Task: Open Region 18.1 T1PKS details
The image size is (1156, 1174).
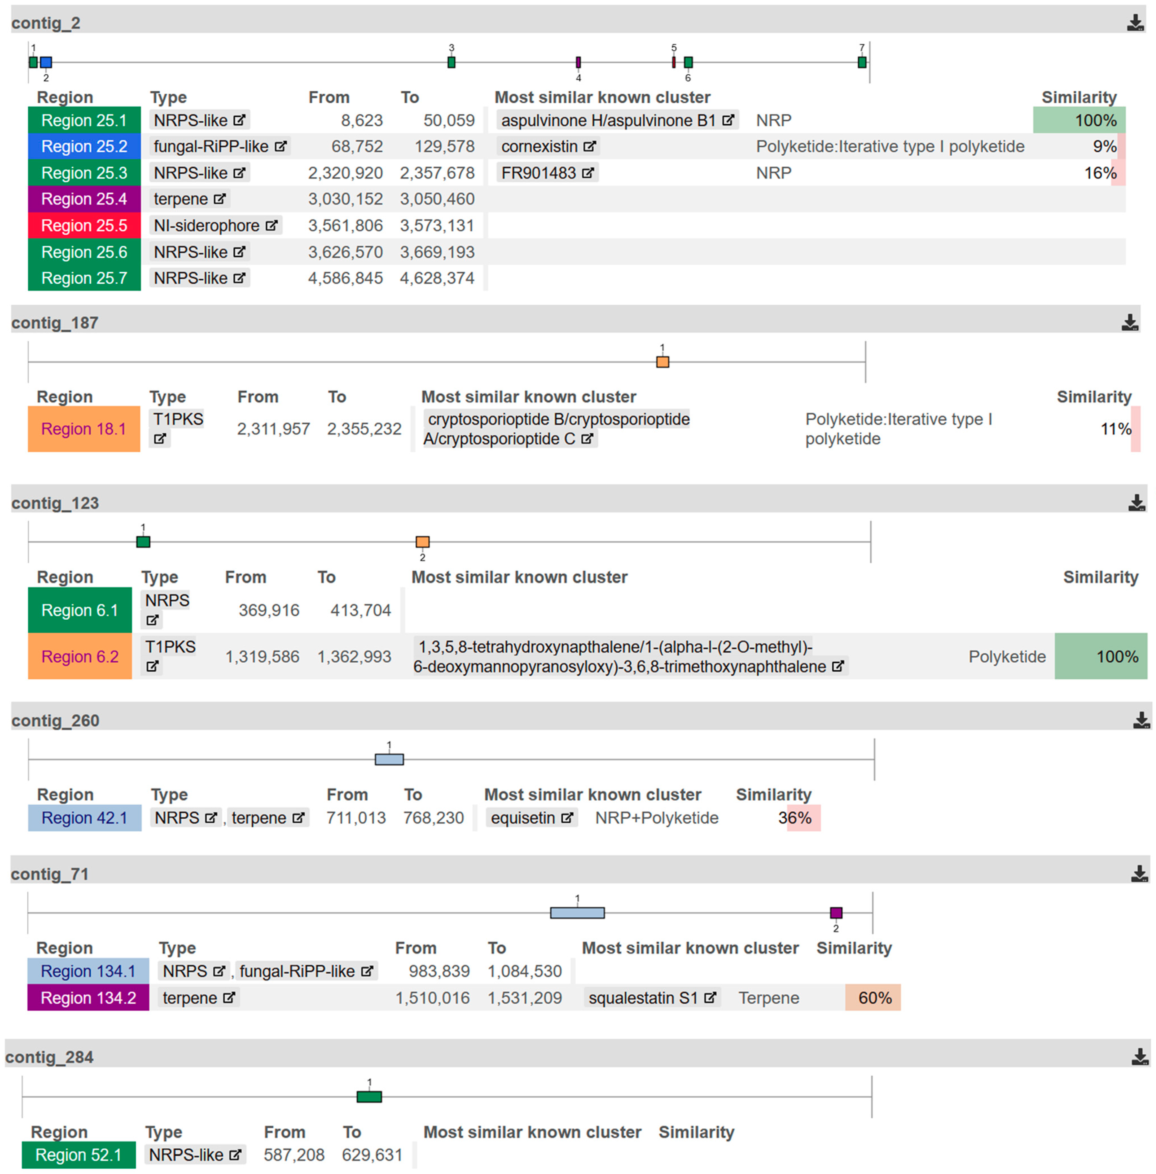Action: (84, 429)
